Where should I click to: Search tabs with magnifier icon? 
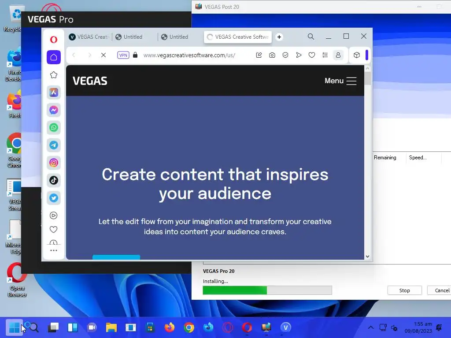[311, 37]
